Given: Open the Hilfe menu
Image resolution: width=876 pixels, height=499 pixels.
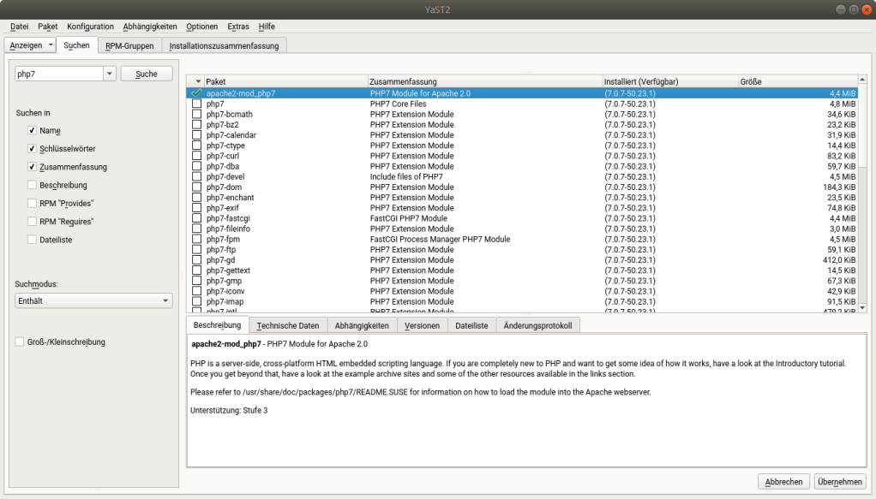Looking at the screenshot, I should 267,27.
